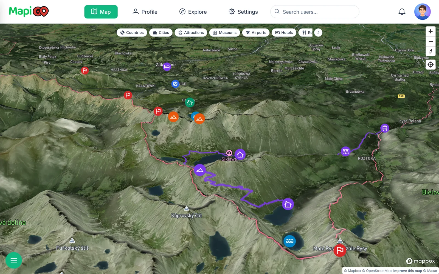
Task: Locate me with the geolocate button
Action: point(430,65)
